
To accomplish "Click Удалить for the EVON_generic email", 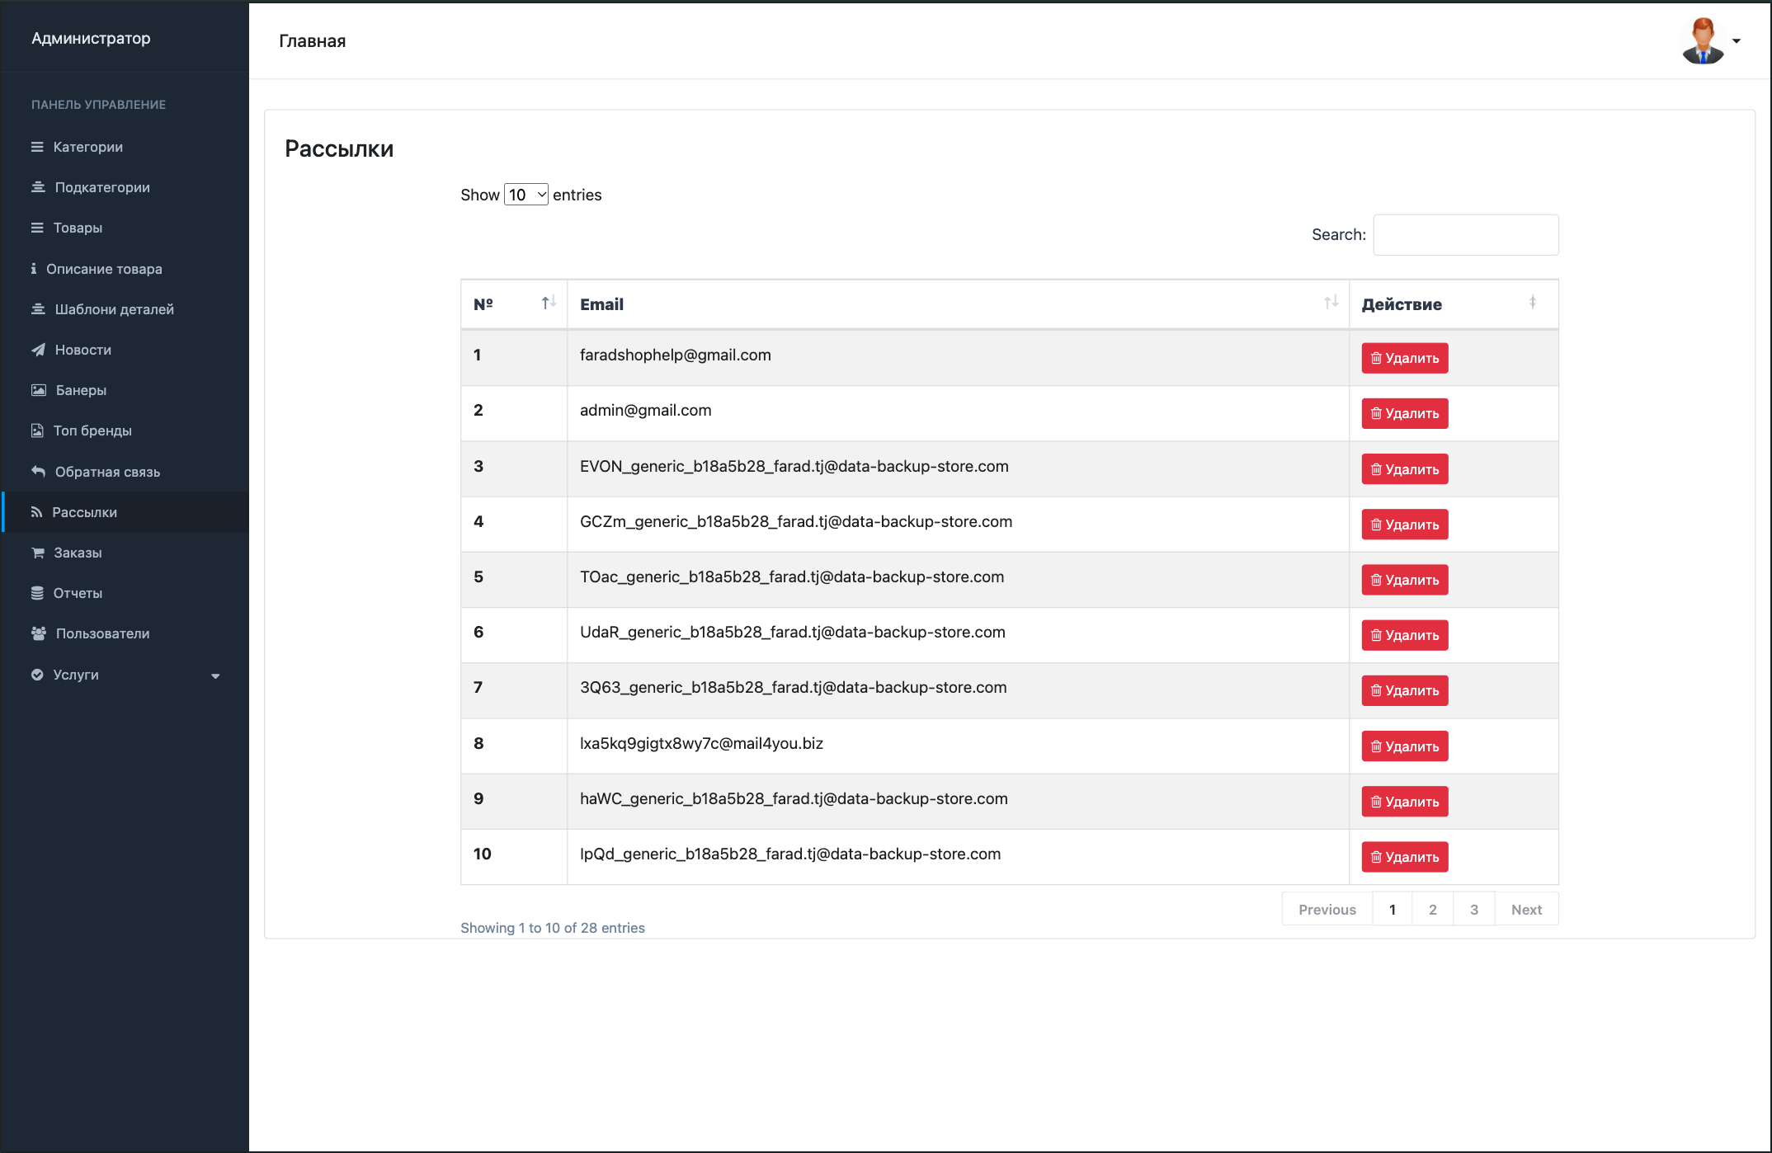I will [x=1405, y=469].
